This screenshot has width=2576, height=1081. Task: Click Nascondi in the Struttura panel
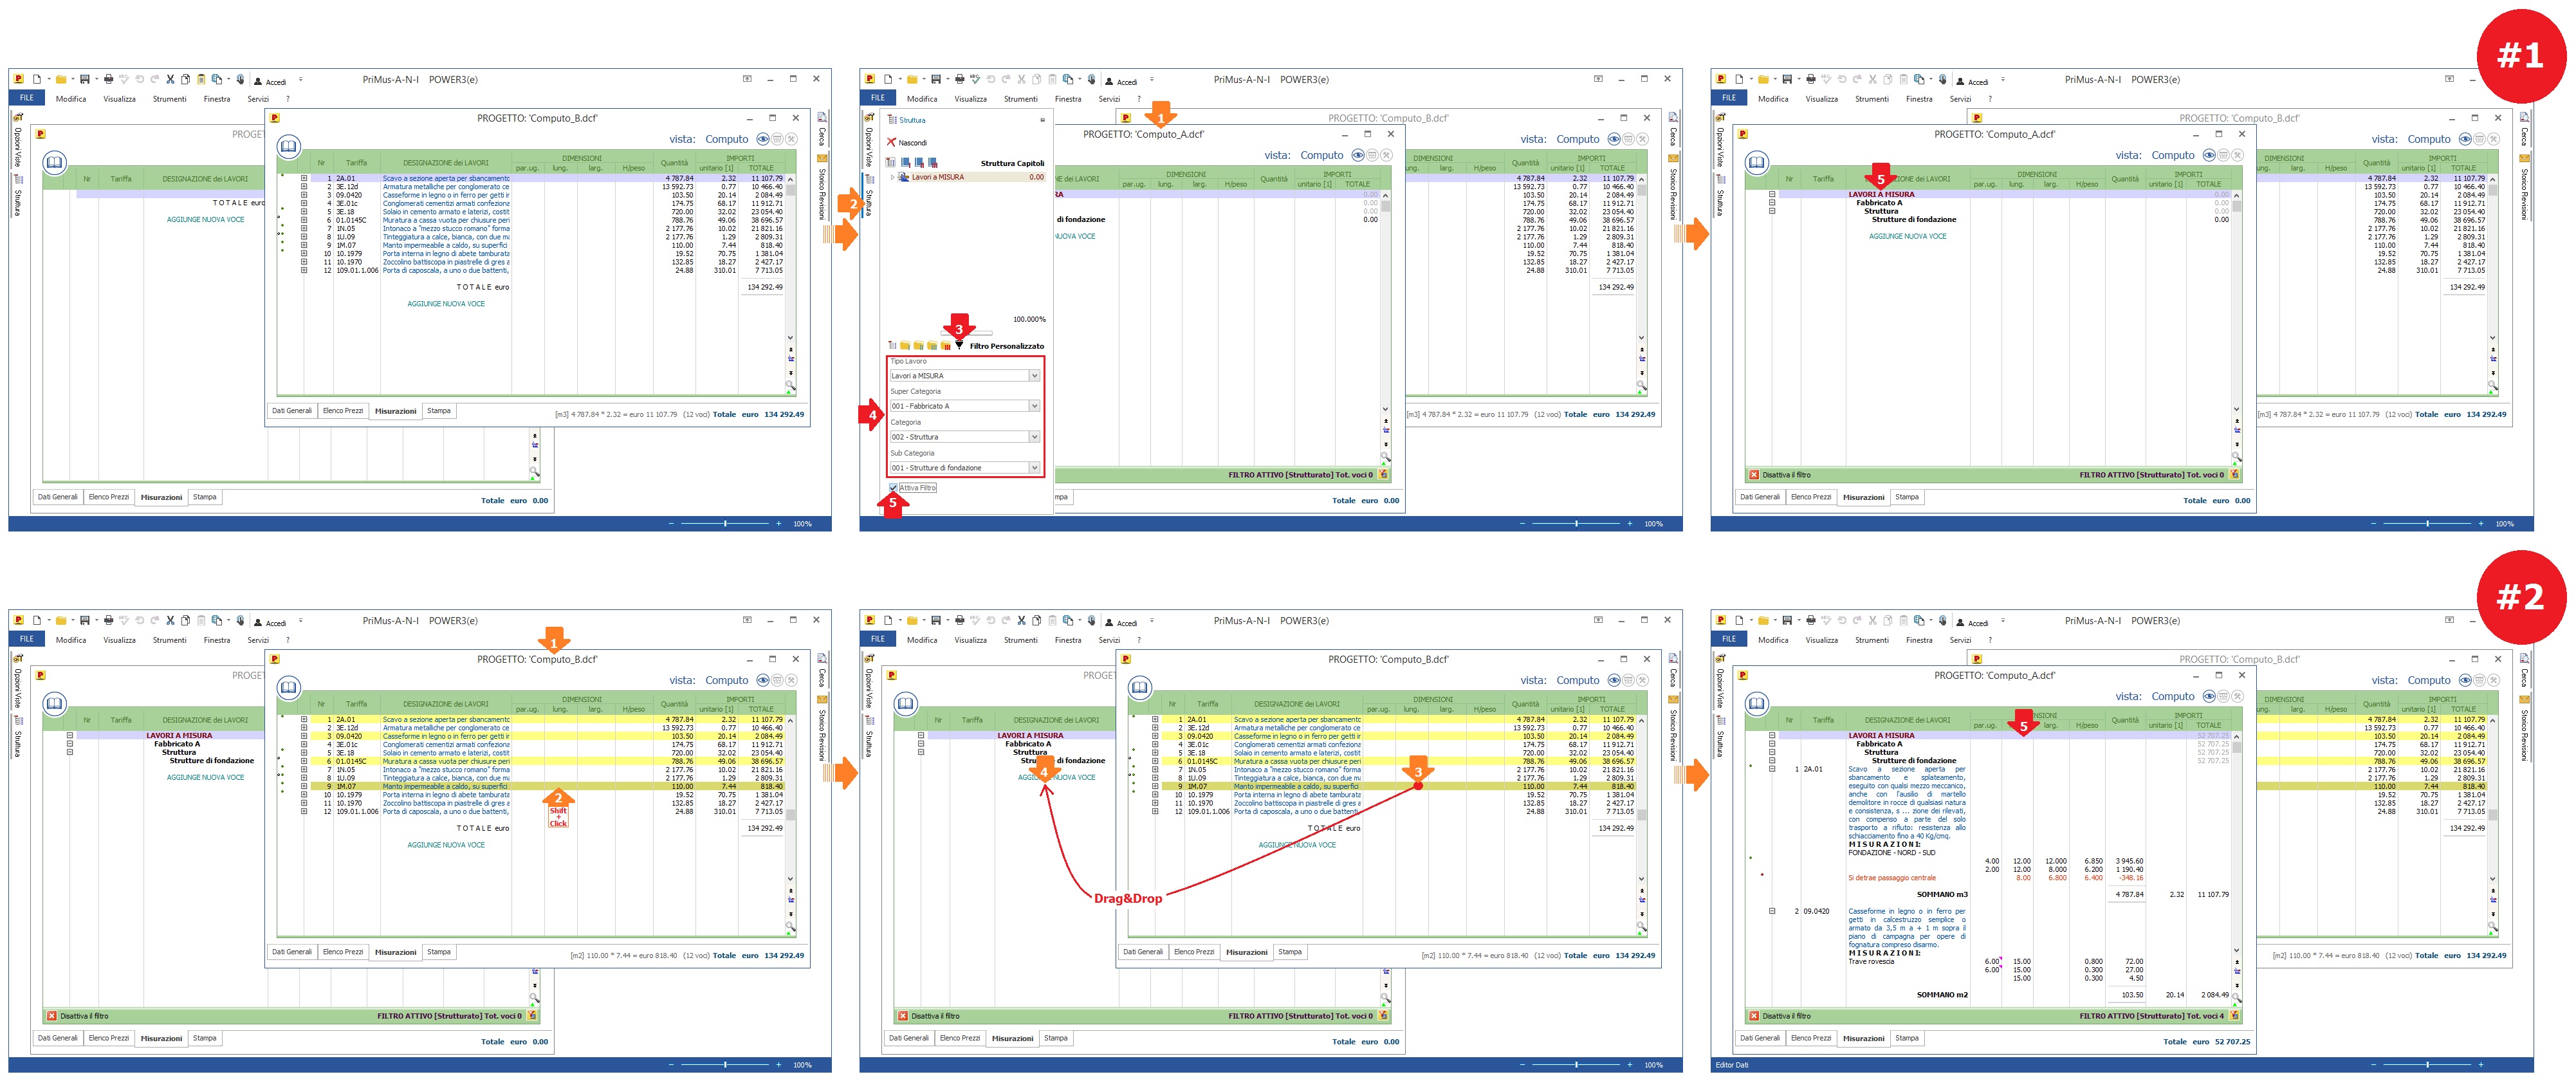tap(907, 143)
